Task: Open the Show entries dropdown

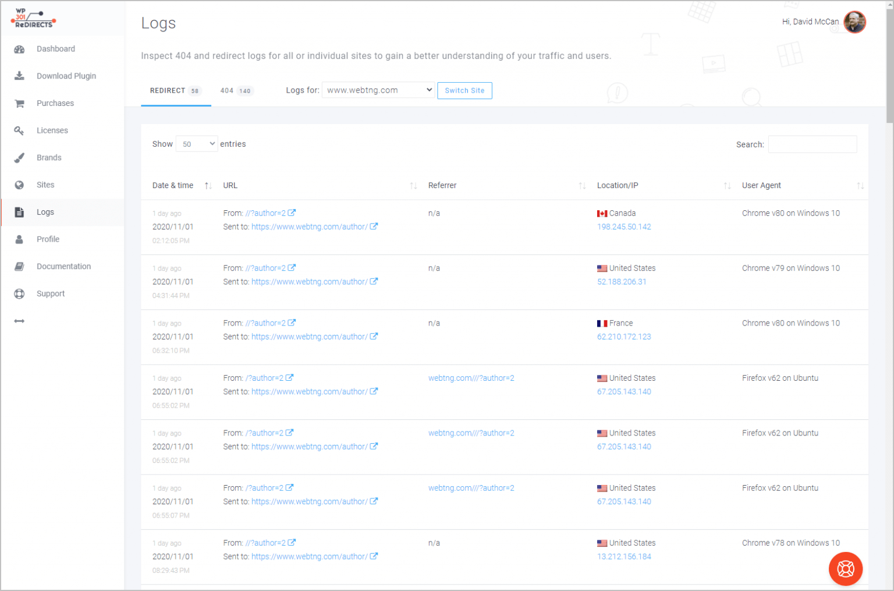Action: (x=196, y=143)
